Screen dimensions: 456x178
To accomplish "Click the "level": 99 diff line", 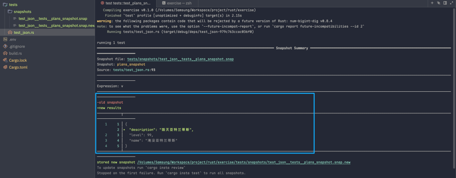I will [x=141, y=135].
